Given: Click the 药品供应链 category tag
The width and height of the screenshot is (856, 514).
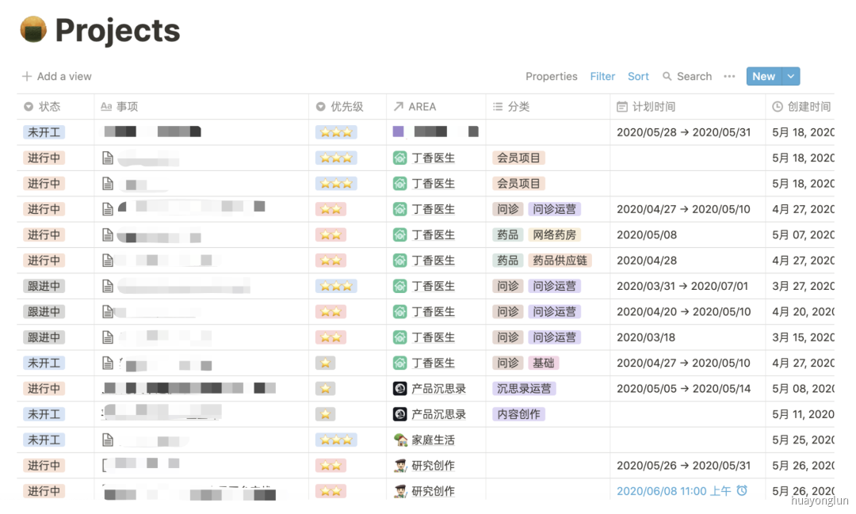Looking at the screenshot, I should point(560,261).
